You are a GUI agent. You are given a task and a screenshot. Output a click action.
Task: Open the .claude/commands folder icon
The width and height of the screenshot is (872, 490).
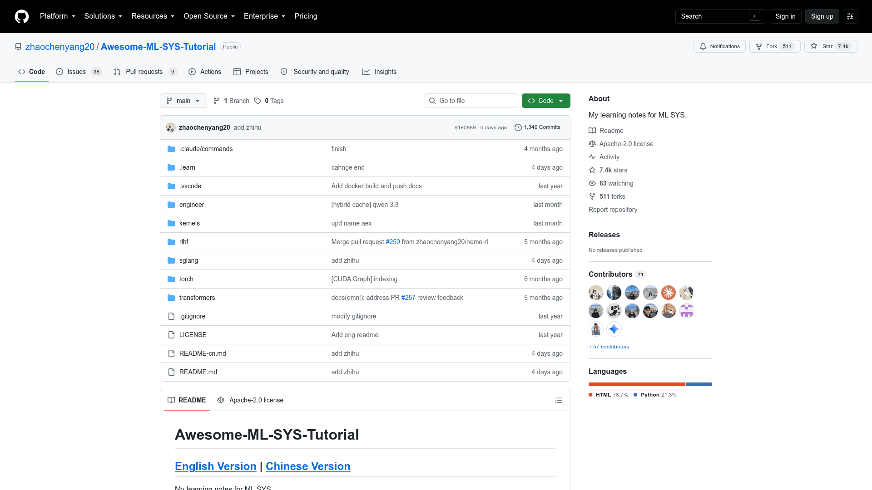click(171, 149)
